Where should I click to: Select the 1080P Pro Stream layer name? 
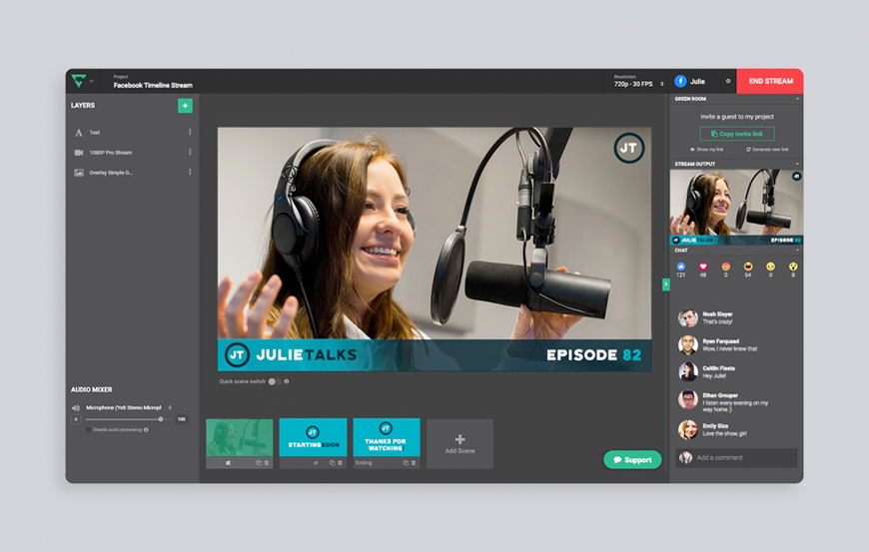tap(111, 153)
